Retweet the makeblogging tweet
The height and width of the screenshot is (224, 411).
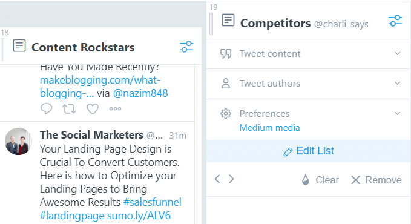coord(69,108)
